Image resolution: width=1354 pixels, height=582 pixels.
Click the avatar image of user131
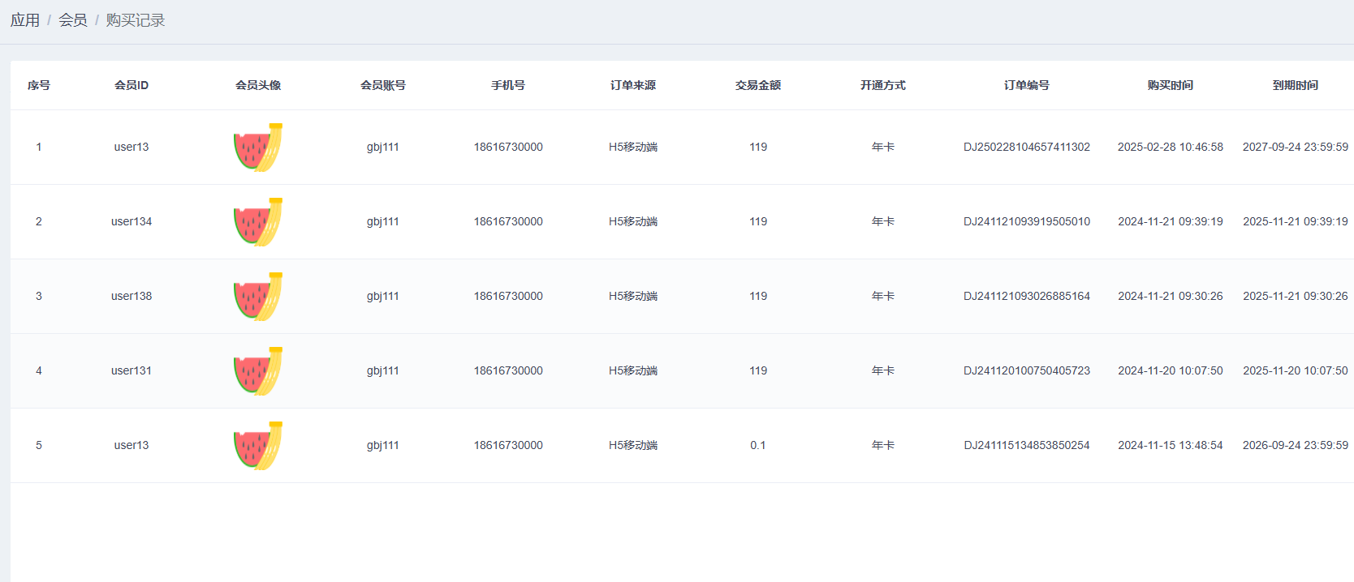pos(258,371)
